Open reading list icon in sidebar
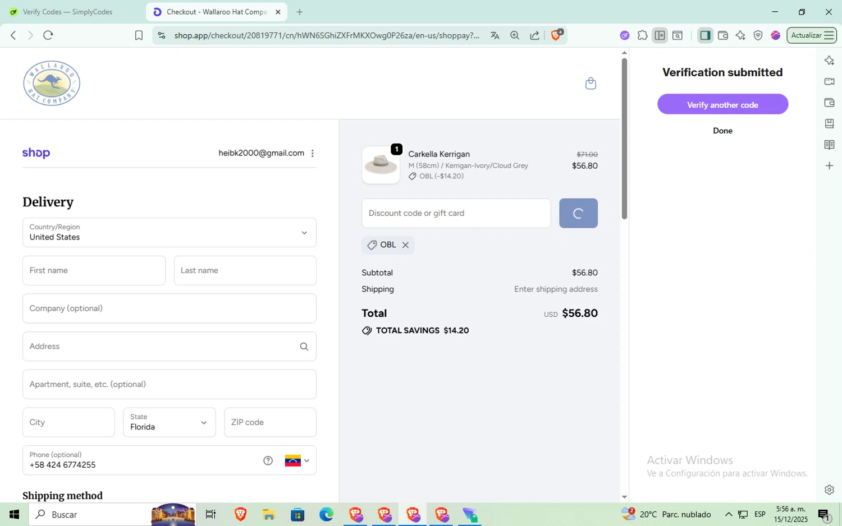Image resolution: width=842 pixels, height=526 pixels. click(829, 145)
